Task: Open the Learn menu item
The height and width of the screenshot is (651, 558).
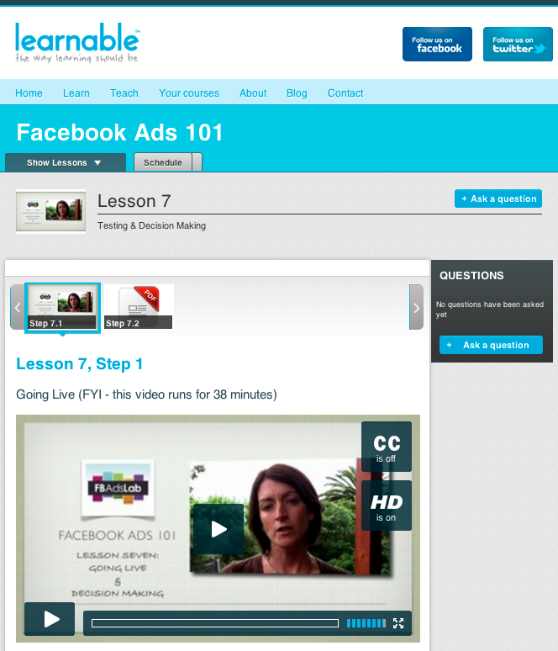Action: tap(76, 93)
